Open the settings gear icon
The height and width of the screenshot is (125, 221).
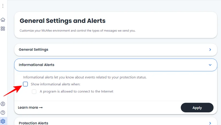pos(3,121)
